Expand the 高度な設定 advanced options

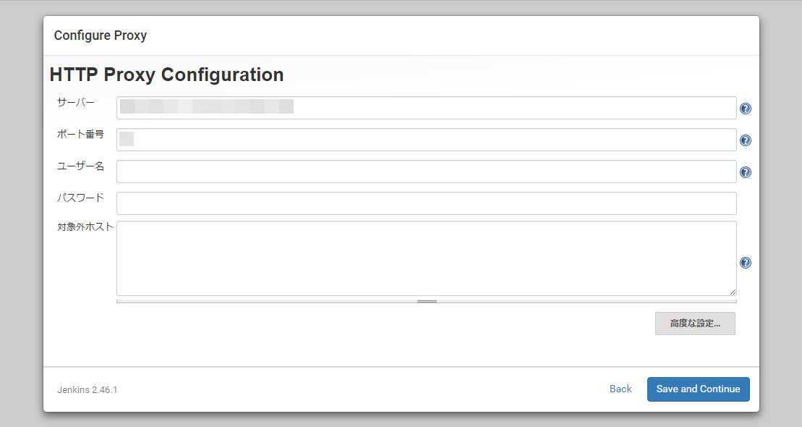tap(695, 324)
